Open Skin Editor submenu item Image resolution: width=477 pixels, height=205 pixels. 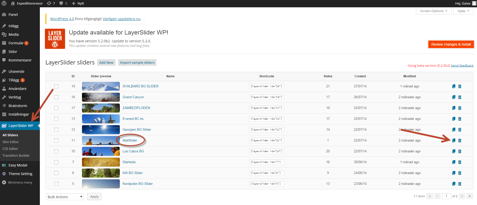11,142
